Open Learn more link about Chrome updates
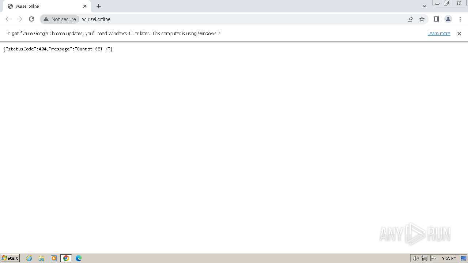468x263 pixels. pos(439,33)
